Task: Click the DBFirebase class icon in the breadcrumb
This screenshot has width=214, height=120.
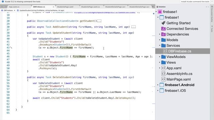Action: pyautogui.click(x=2, y=10)
